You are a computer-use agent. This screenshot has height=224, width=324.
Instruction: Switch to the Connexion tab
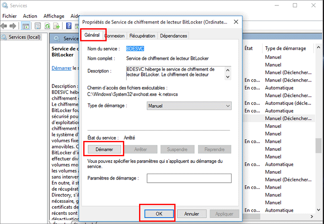click(115, 36)
